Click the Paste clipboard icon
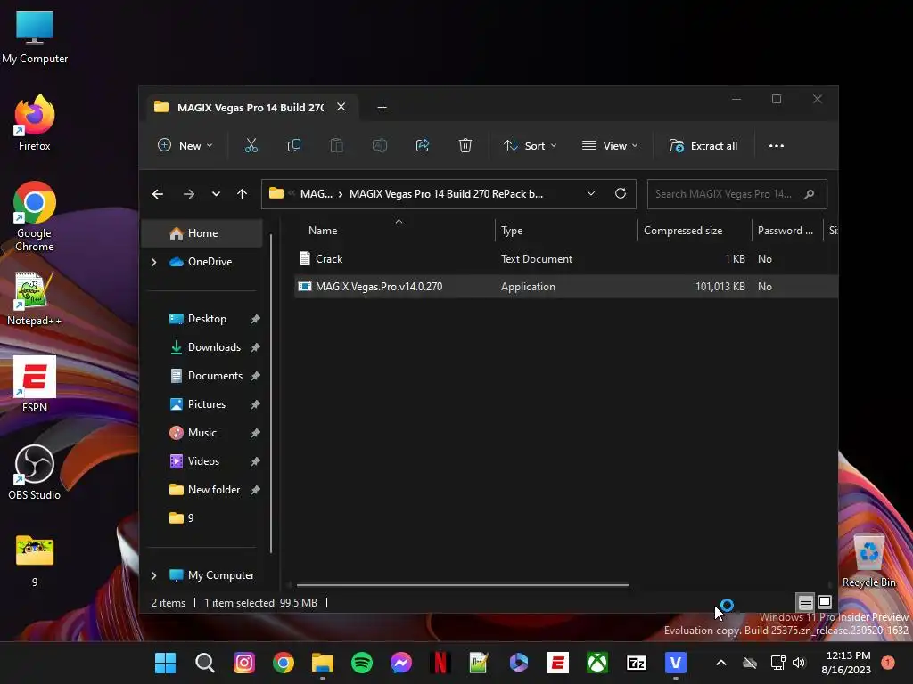 pos(336,145)
